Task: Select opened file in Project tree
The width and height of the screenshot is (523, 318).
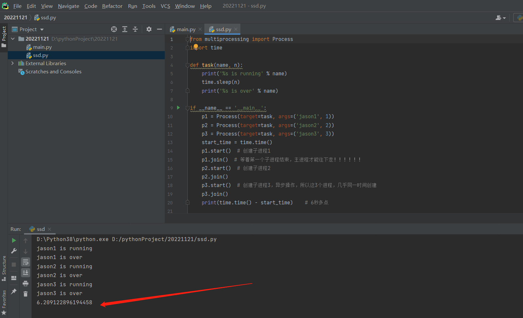Action: pos(114,29)
